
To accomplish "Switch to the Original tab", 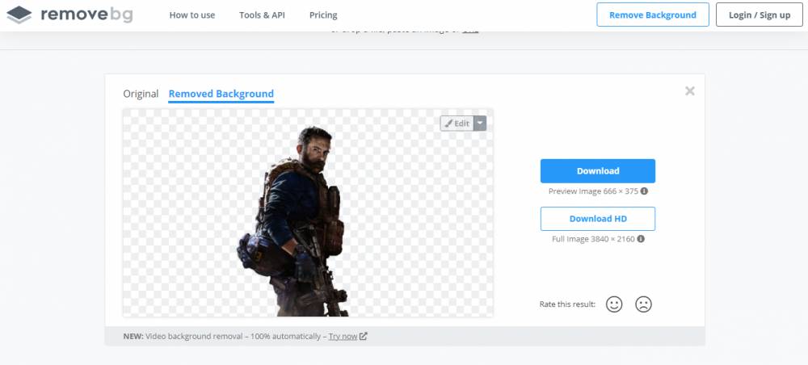I will coord(141,94).
